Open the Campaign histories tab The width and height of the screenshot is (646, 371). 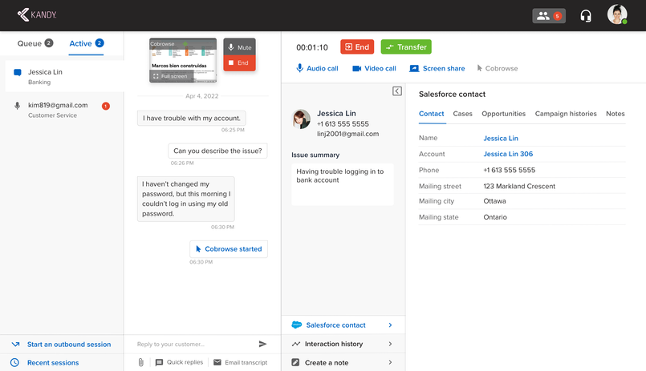566,114
